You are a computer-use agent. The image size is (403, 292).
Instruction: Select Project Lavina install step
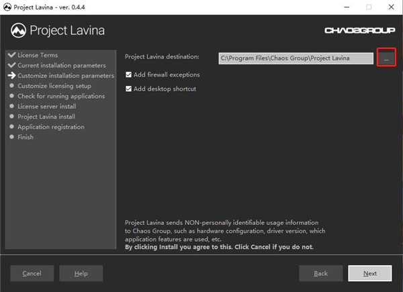[46, 117]
